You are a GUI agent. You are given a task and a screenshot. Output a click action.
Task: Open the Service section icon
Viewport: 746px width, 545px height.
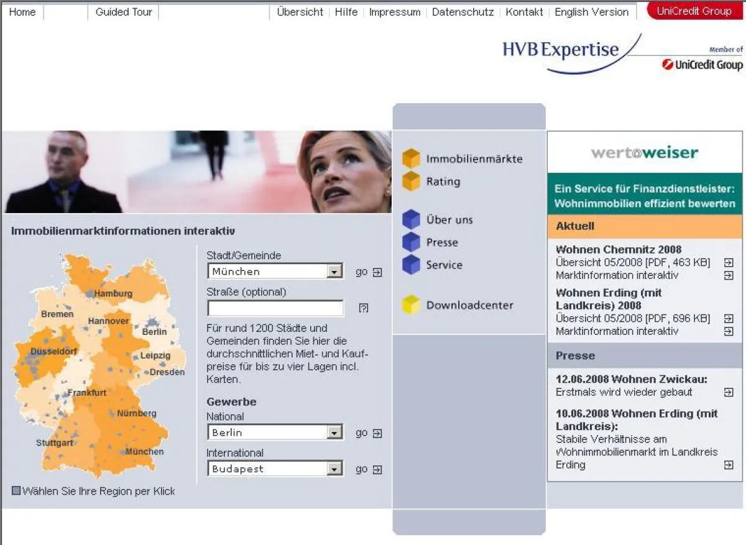click(x=412, y=265)
